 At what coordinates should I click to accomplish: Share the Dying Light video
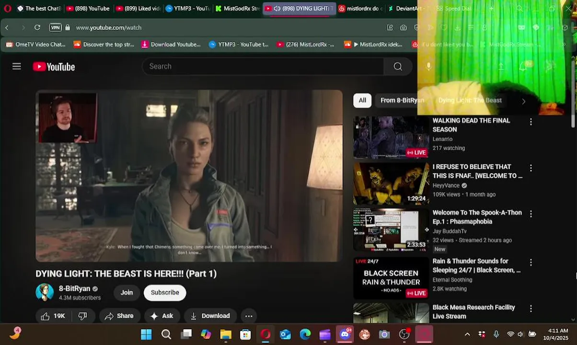click(119, 316)
